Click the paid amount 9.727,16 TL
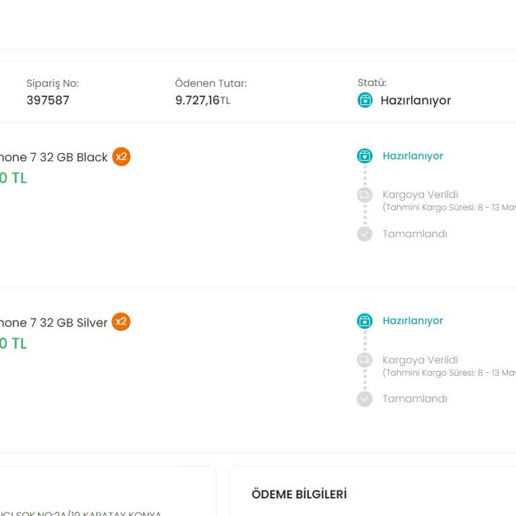 [202, 100]
